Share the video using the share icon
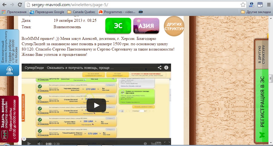The height and width of the screenshot is (146, 273). [160, 68]
